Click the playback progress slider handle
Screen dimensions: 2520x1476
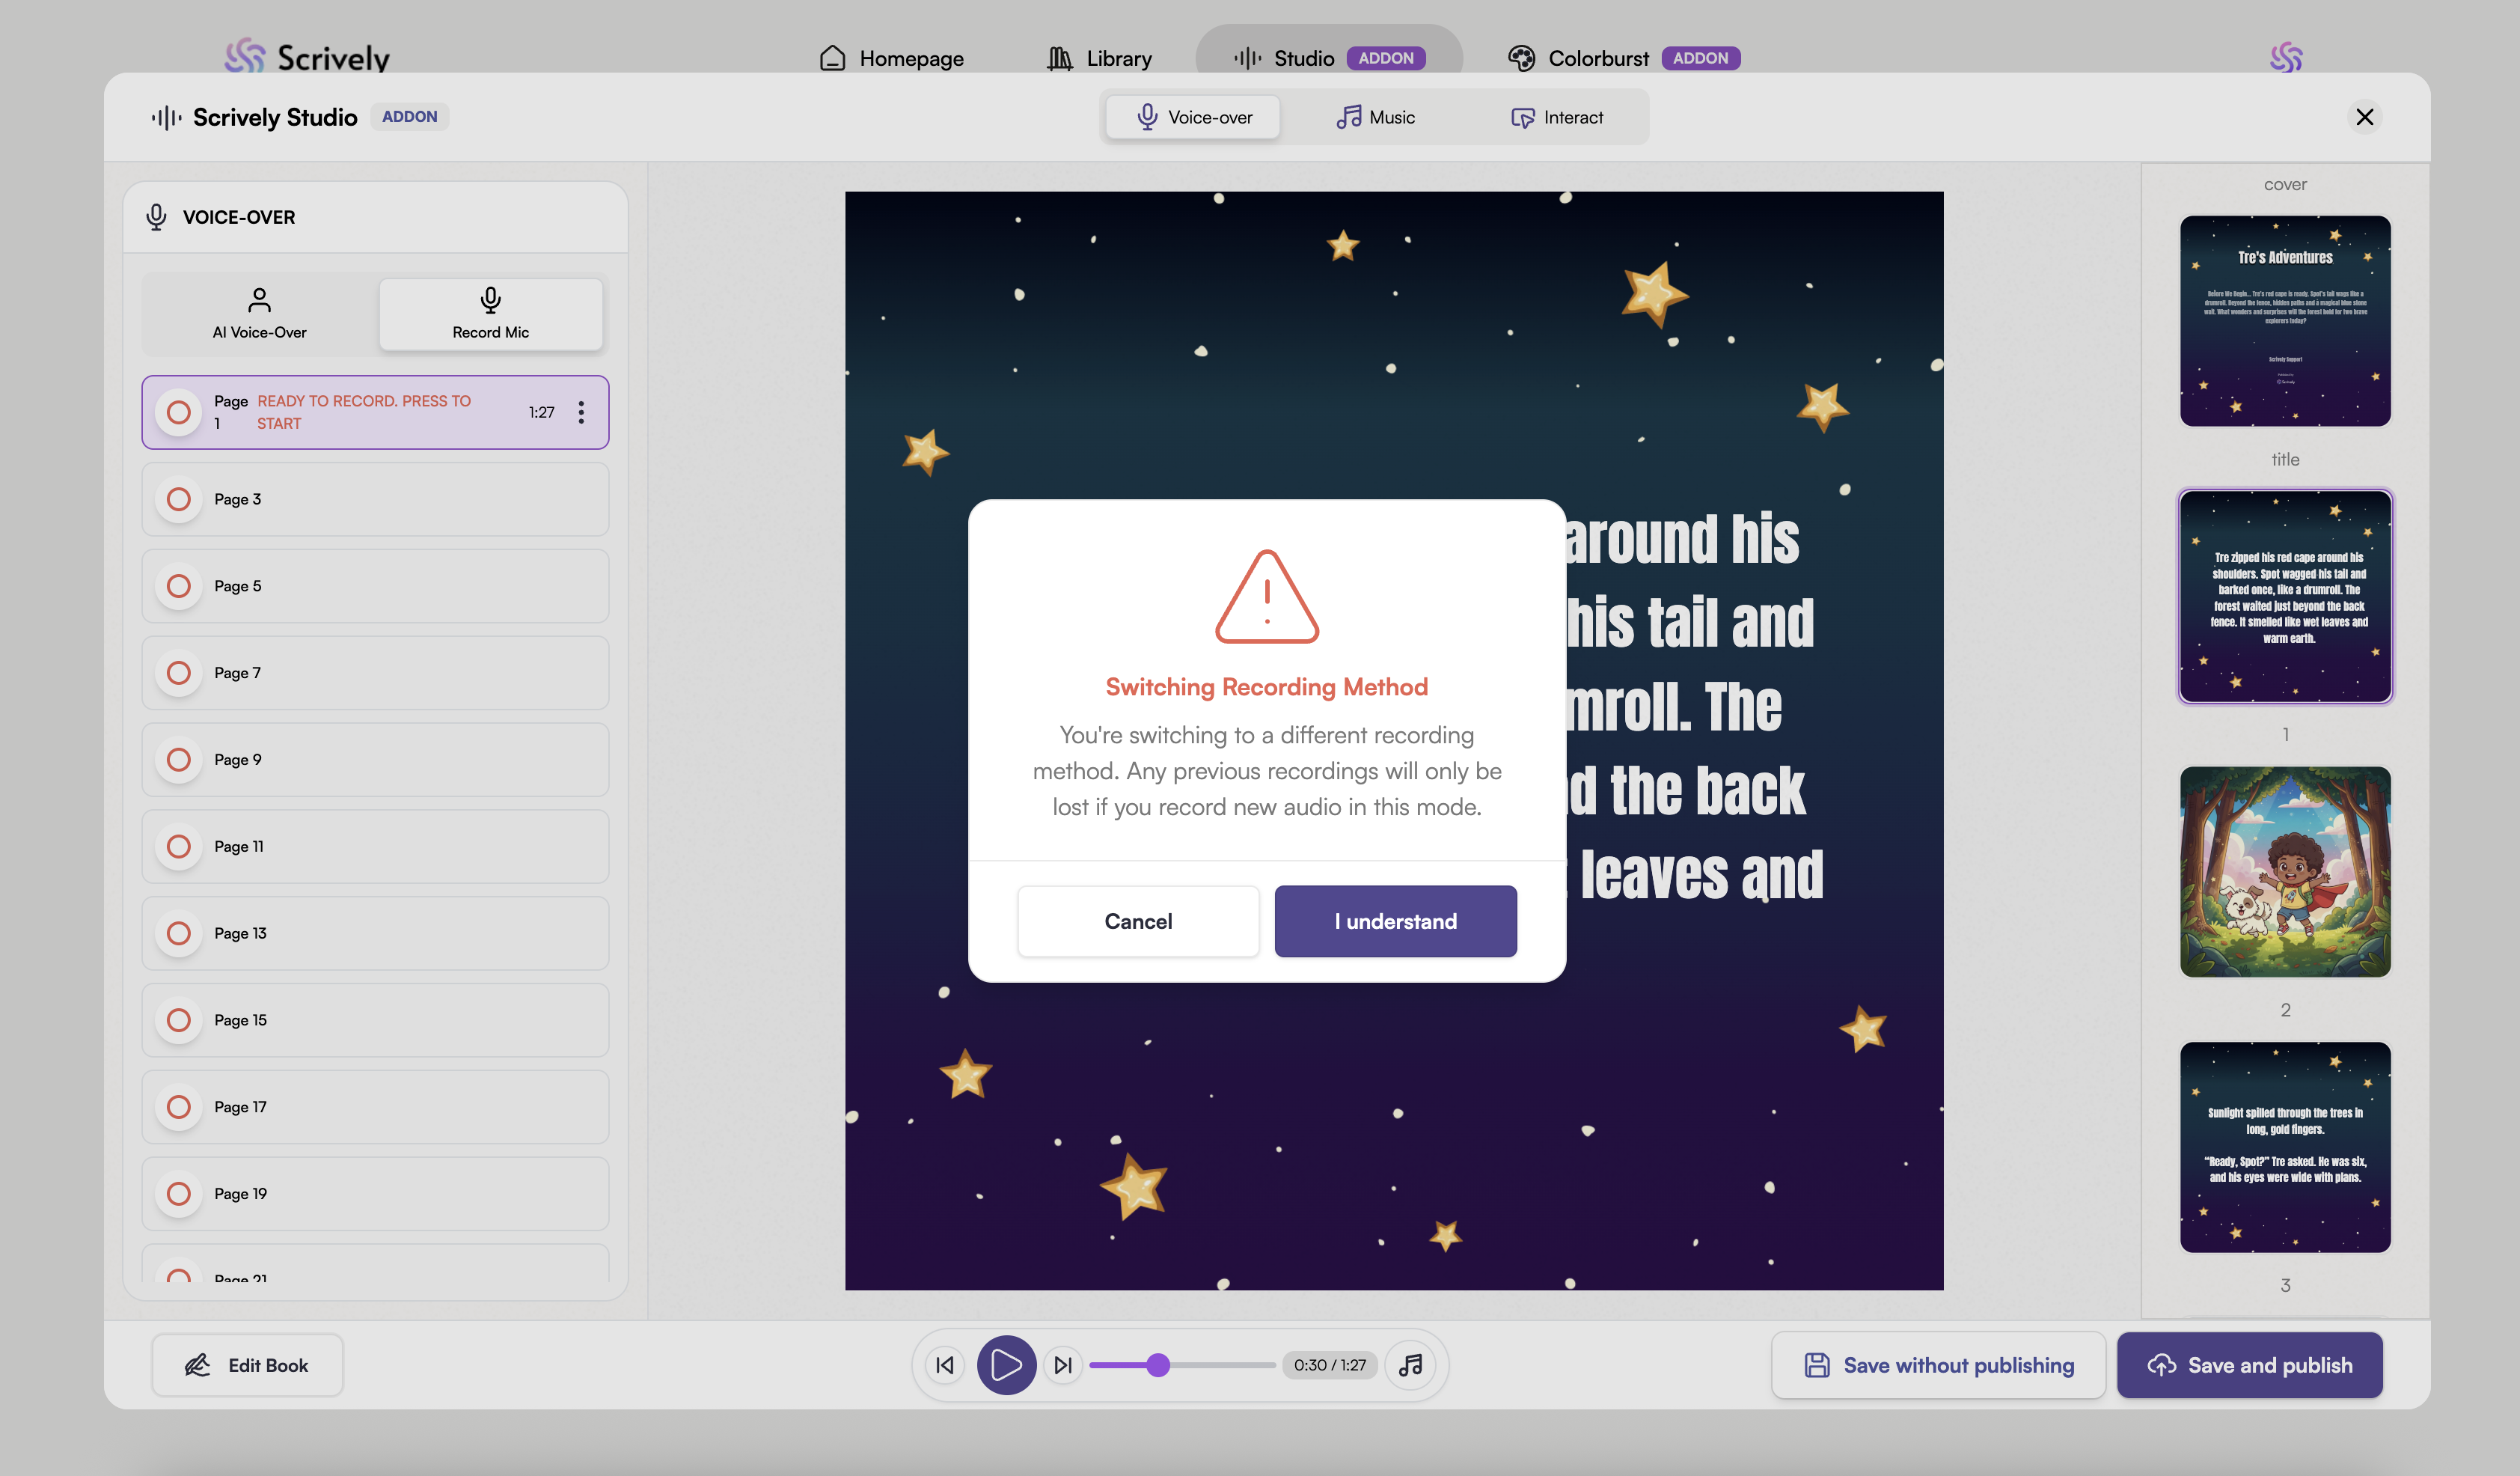[1158, 1365]
